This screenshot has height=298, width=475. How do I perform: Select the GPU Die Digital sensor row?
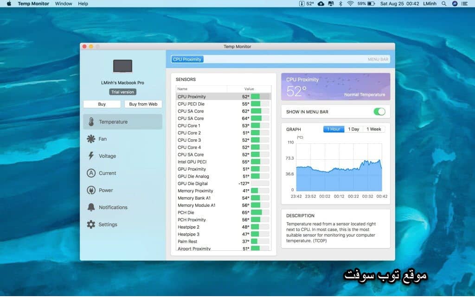click(x=223, y=184)
